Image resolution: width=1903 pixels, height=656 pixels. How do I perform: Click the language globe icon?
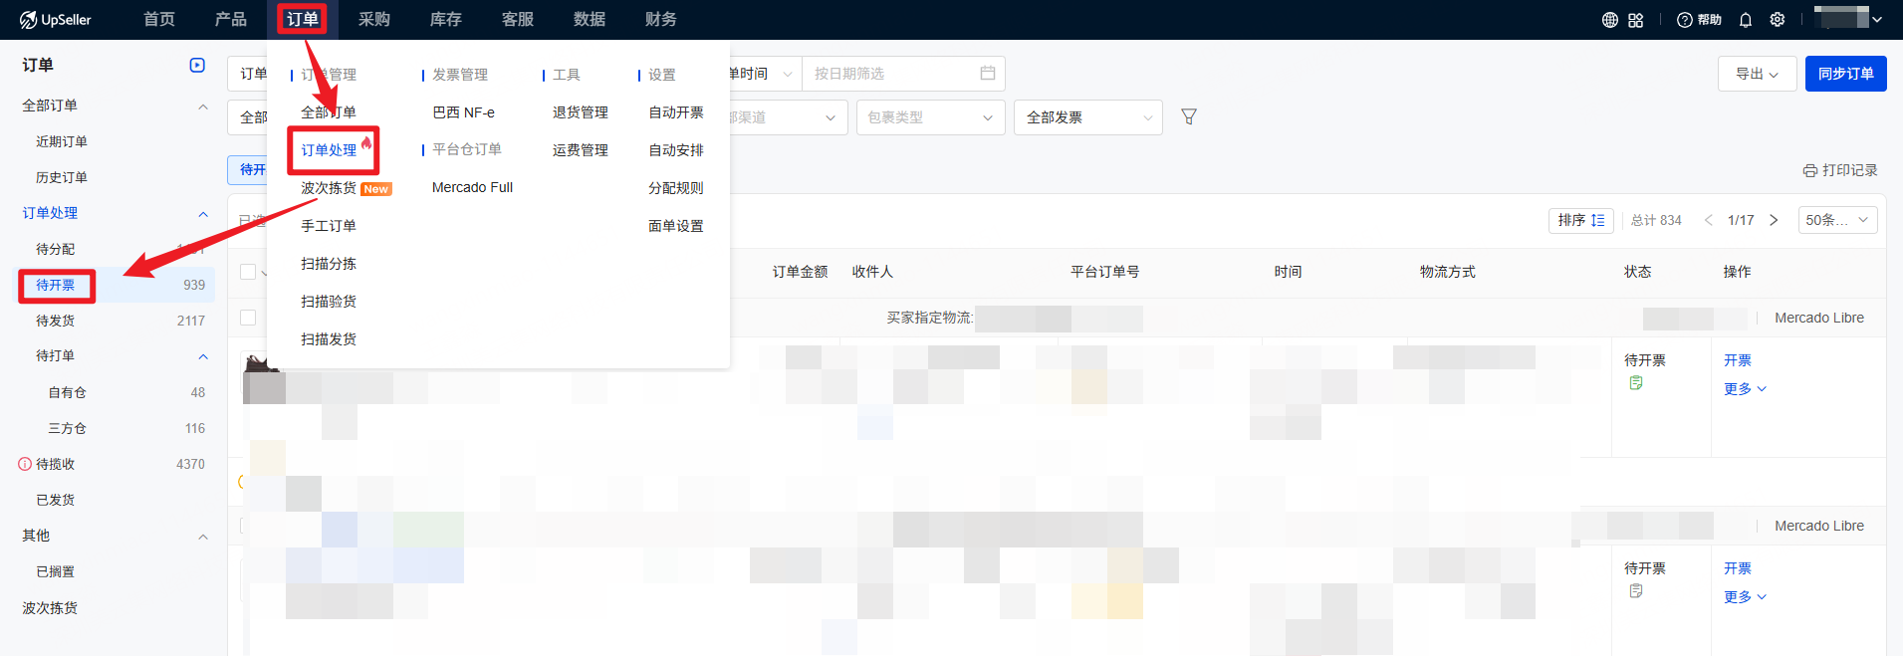(x=1609, y=20)
